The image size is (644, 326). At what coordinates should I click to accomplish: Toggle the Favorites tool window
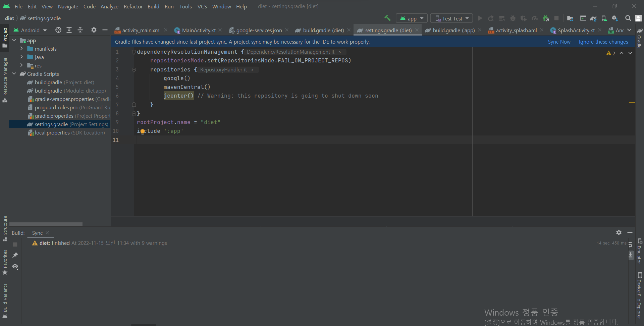pyautogui.click(x=5, y=262)
